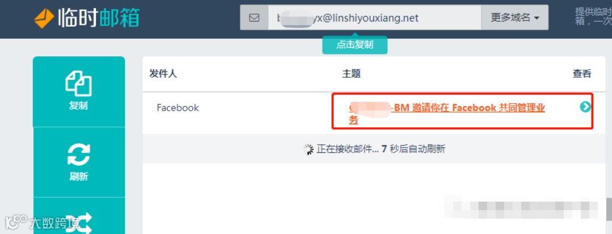Screen dimensions: 612x234
Task: Click the 发件人 column header
Action: pos(163,73)
